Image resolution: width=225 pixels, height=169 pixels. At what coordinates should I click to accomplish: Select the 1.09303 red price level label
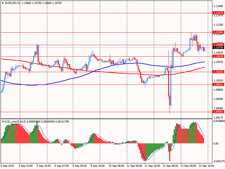(x=219, y=112)
